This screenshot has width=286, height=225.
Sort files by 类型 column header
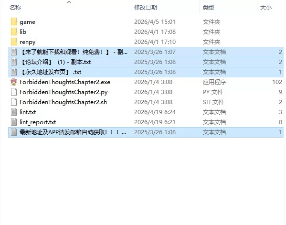tap(209, 8)
